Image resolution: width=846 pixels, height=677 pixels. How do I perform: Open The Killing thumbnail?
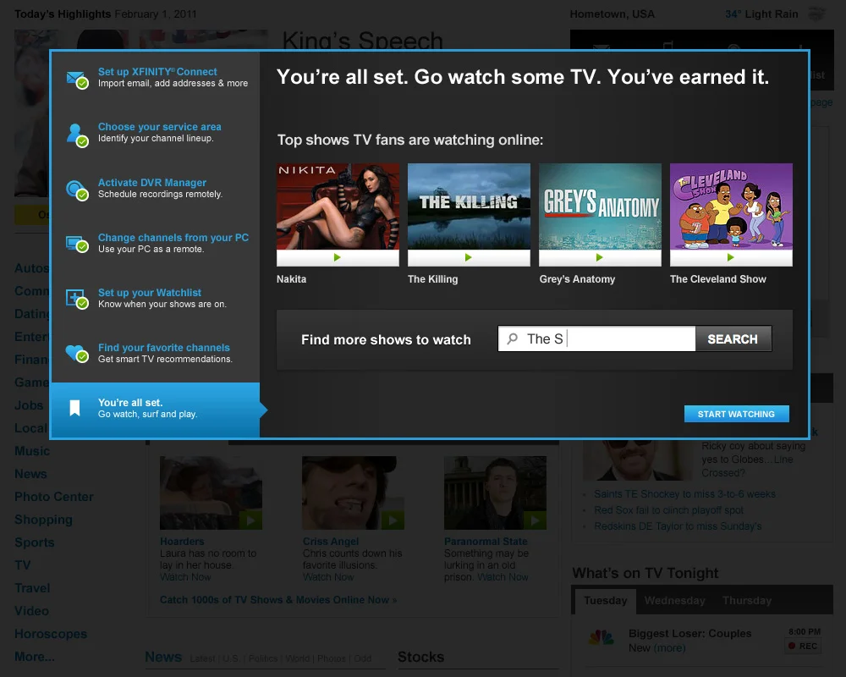[x=469, y=206]
